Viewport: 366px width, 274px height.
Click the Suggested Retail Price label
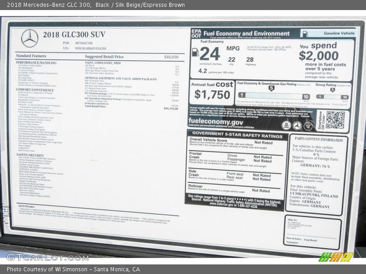pos(104,57)
